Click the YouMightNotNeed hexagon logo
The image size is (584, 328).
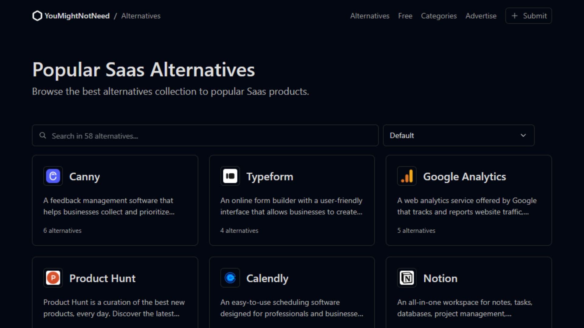coord(37,15)
